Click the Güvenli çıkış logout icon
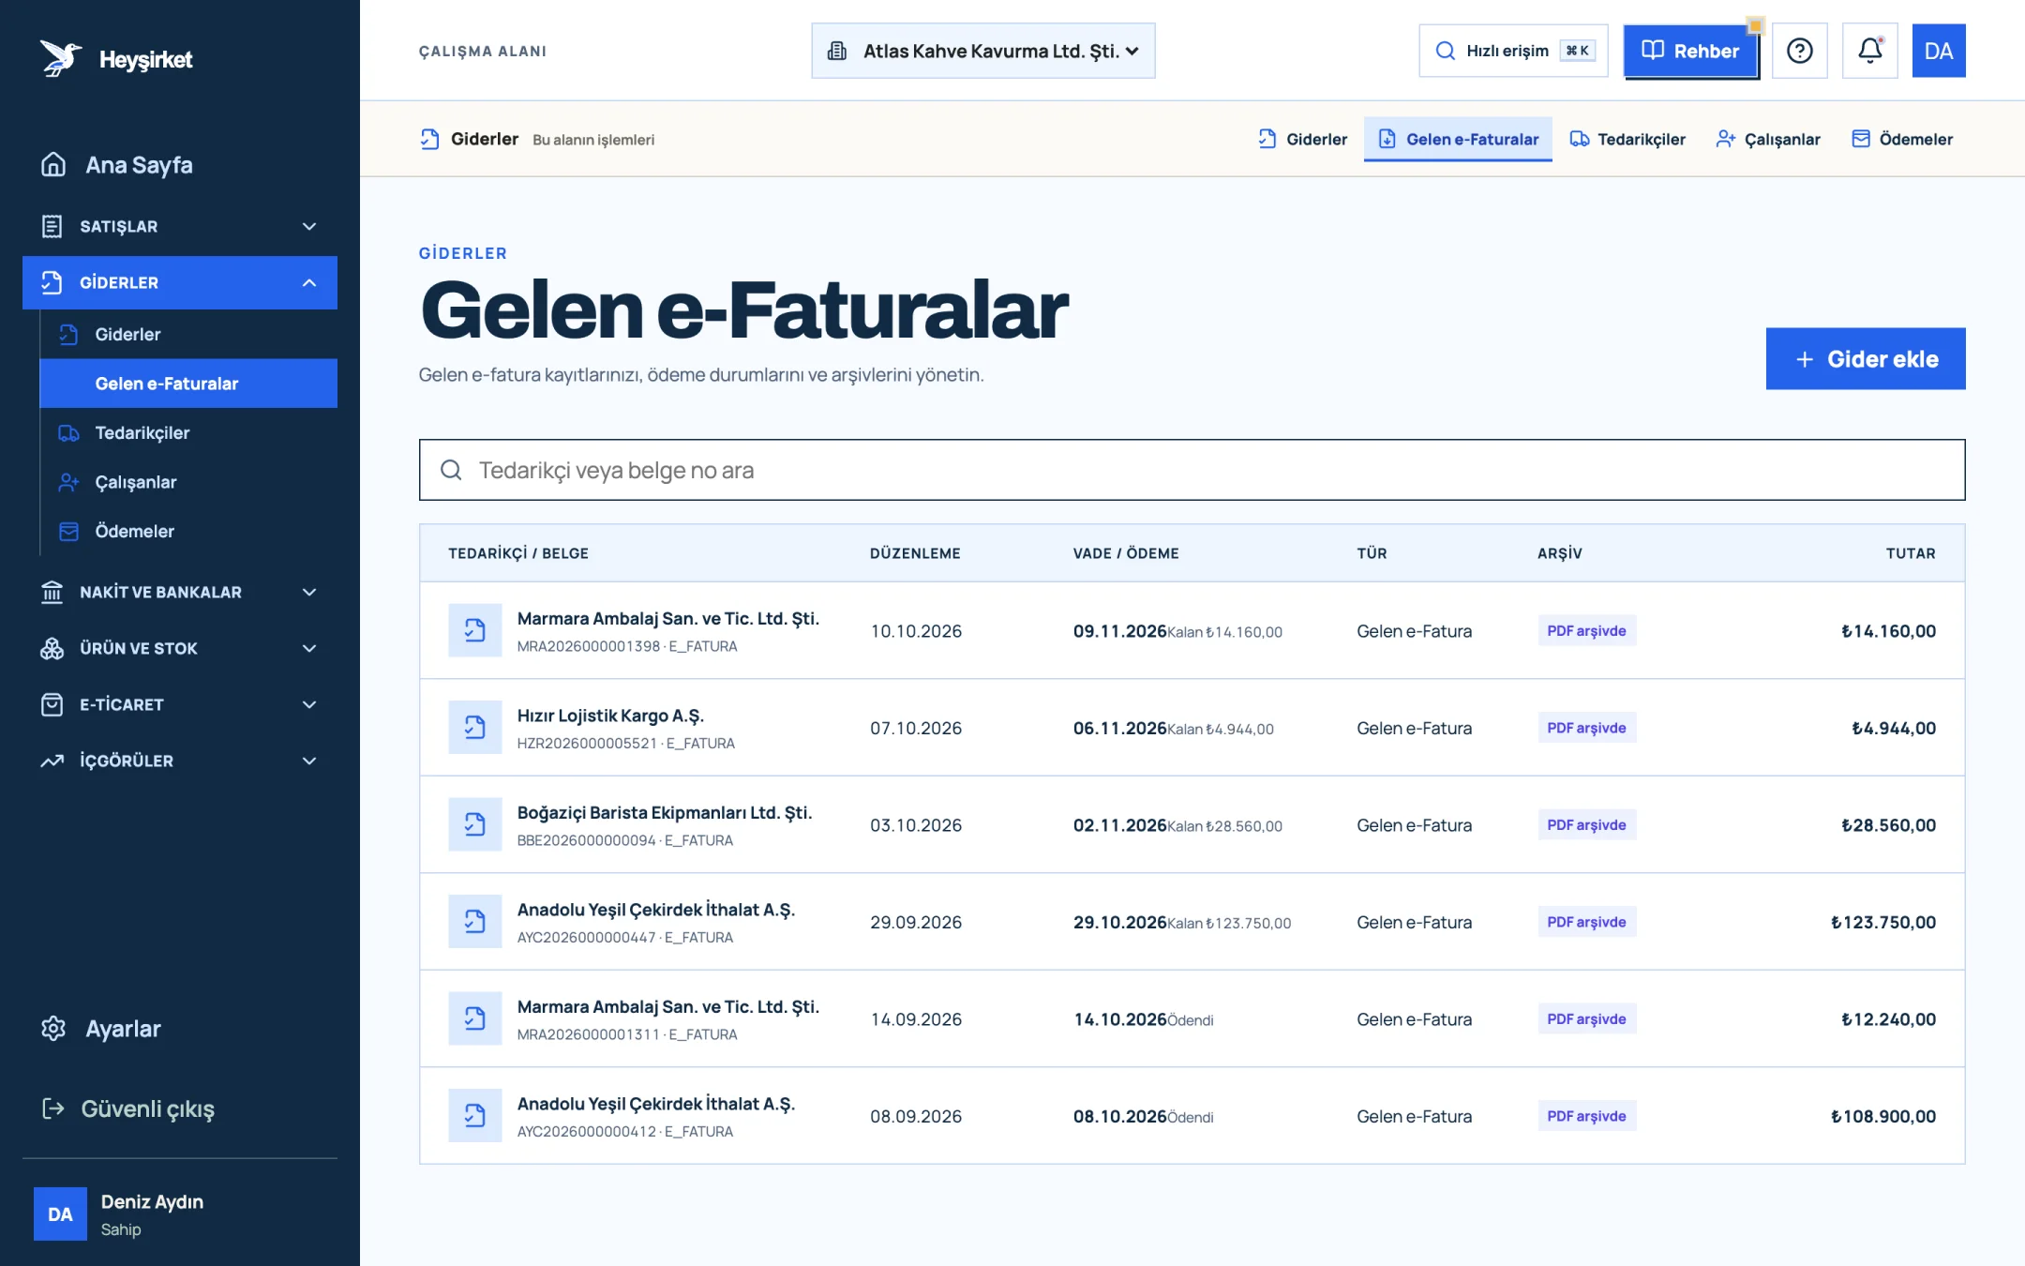The height and width of the screenshot is (1266, 2025). click(53, 1108)
